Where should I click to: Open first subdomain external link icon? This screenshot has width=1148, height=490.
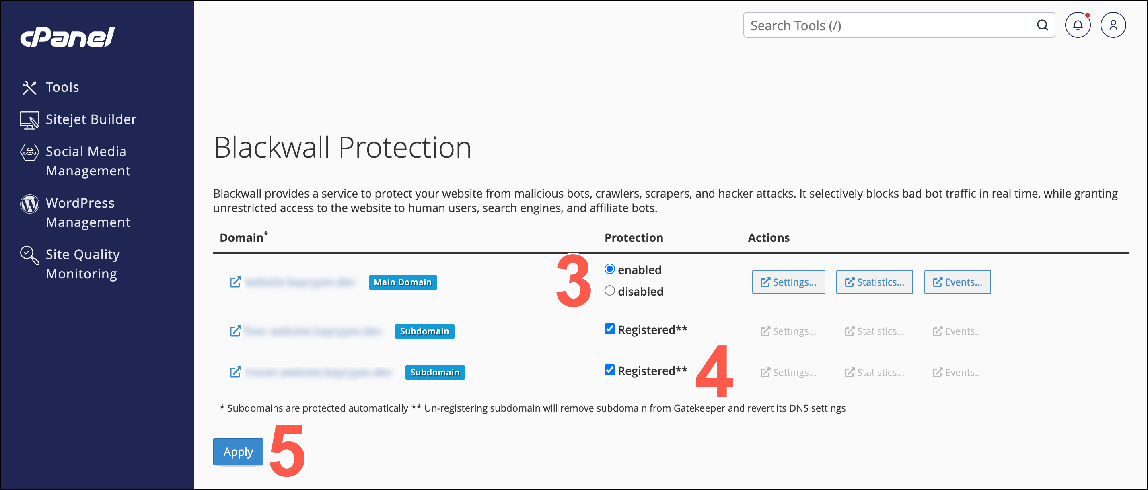(x=235, y=331)
